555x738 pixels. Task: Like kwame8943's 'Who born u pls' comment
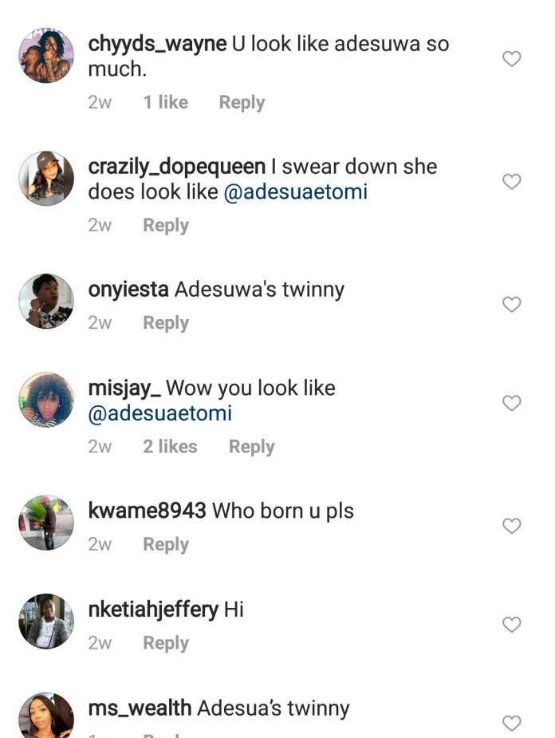(511, 527)
